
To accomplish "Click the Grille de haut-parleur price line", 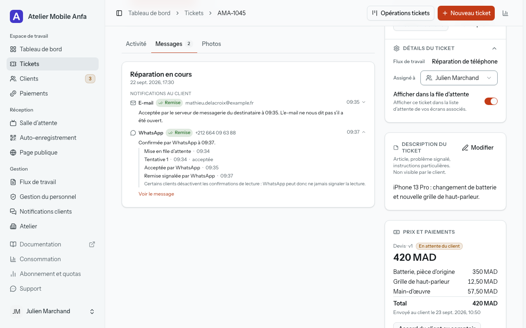I will [x=445, y=282].
